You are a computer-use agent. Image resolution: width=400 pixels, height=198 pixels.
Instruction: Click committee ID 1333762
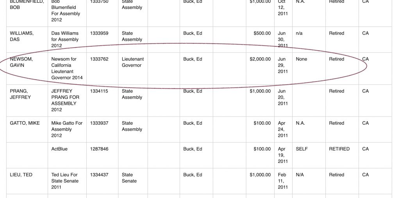coord(99,59)
